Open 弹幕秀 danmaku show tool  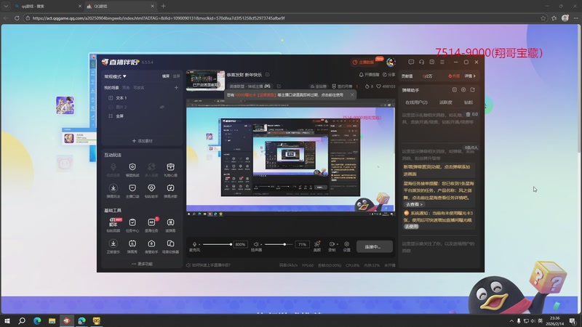click(132, 246)
